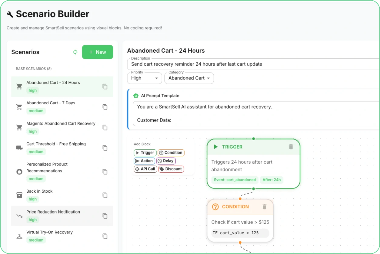Create a new scenario with New button
The height and width of the screenshot is (254, 380).
click(98, 52)
